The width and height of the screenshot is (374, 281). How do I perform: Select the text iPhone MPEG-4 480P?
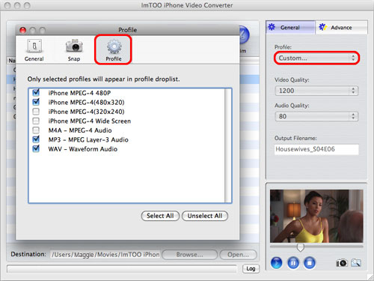[x=79, y=93]
